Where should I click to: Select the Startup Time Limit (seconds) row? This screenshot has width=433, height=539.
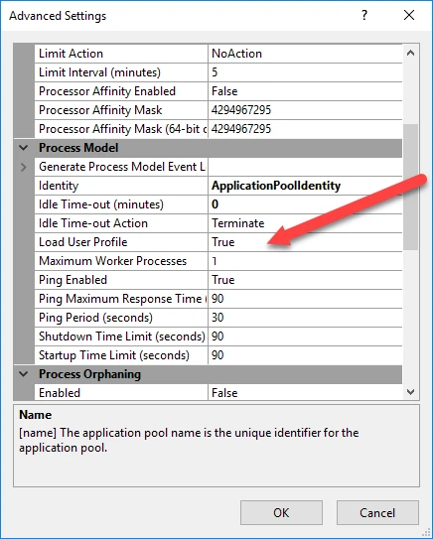coord(218,355)
